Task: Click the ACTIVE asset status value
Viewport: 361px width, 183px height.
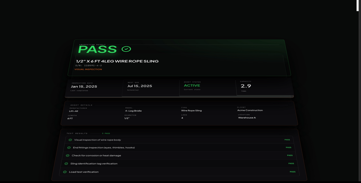Action: (192, 85)
